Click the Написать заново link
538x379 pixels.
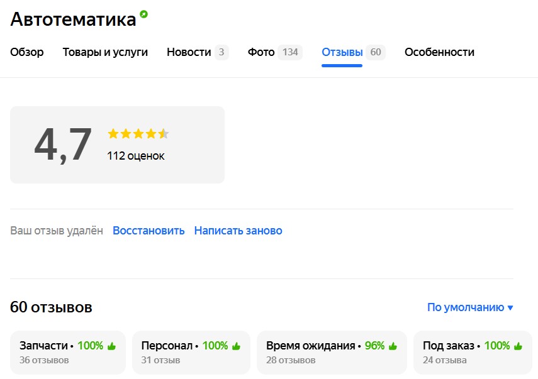tap(238, 231)
